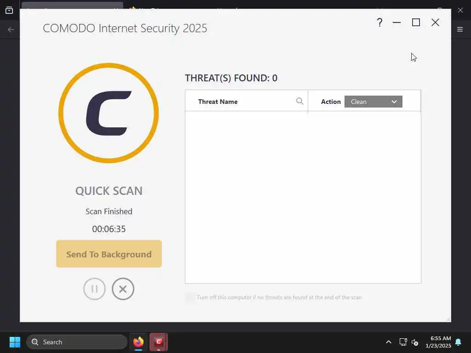Show hidden system tray icons
This screenshot has height=353, width=471.
pyautogui.click(x=388, y=342)
